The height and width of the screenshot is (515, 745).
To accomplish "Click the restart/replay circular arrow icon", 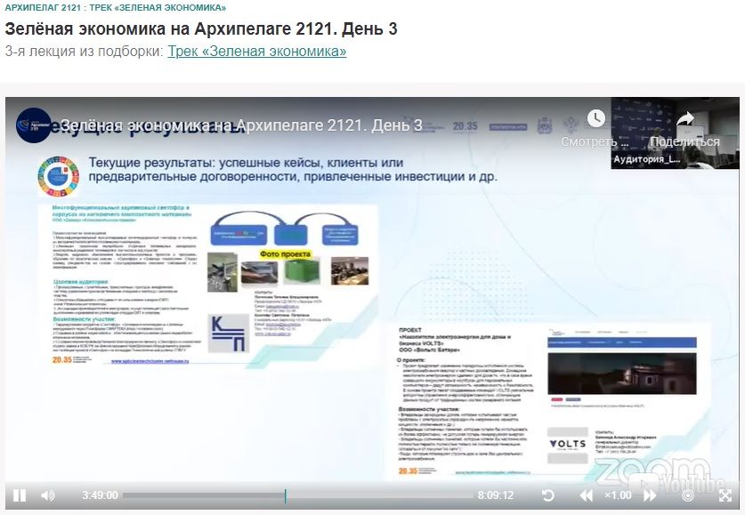I will (548, 495).
